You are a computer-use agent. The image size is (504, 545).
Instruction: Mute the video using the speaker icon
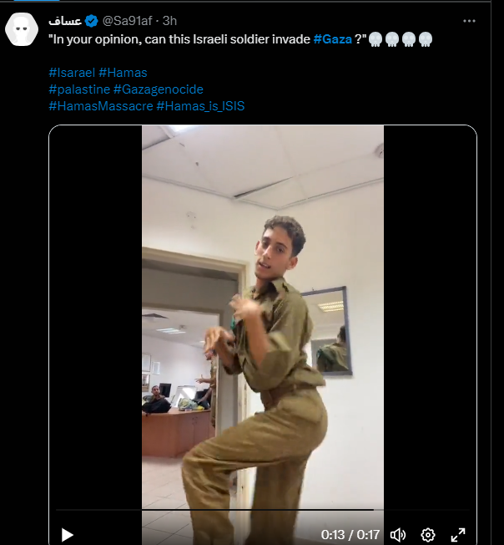tap(398, 534)
